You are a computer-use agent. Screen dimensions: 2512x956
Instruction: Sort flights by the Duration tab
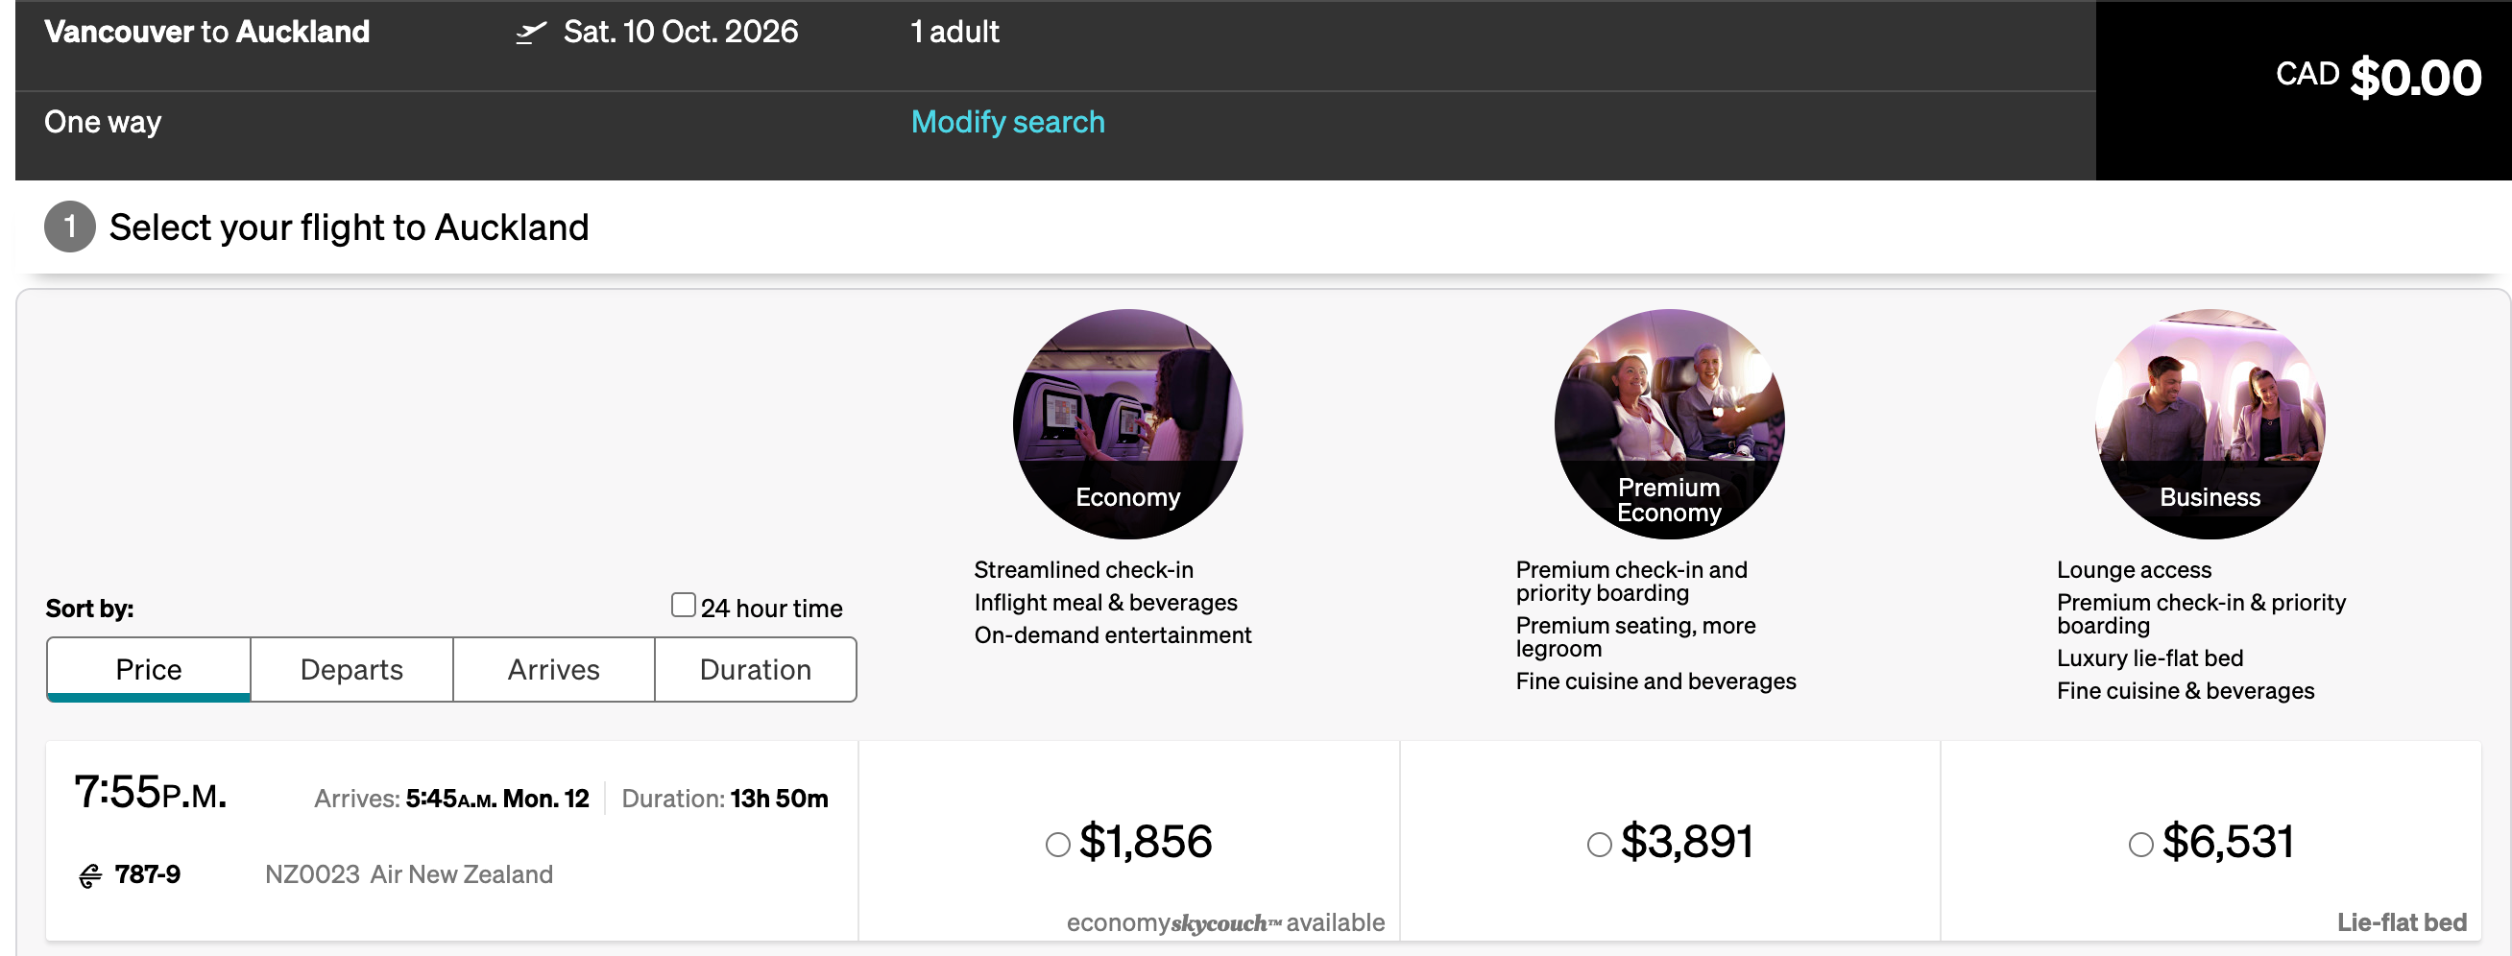tap(755, 670)
